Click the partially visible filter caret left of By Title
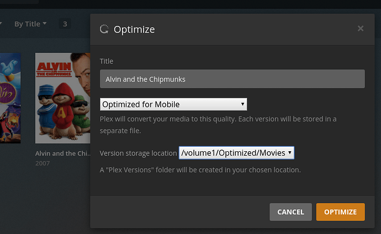The width and height of the screenshot is (381, 234). coord(1,23)
